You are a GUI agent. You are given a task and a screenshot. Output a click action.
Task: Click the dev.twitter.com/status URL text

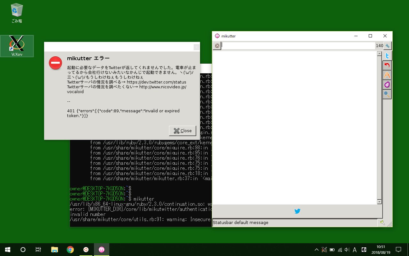pos(157,82)
